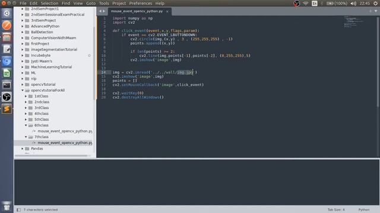Open the Find menu
The image size is (380, 213).
tap(66, 4)
